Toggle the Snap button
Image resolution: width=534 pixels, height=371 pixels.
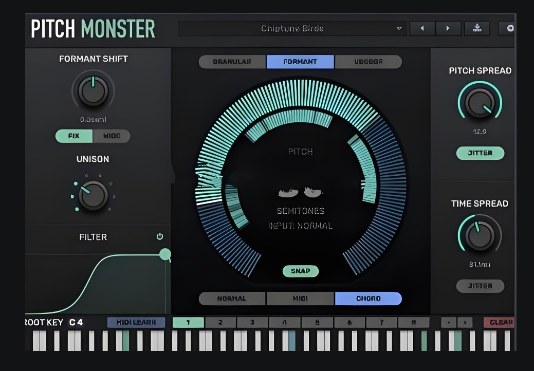coord(301,271)
